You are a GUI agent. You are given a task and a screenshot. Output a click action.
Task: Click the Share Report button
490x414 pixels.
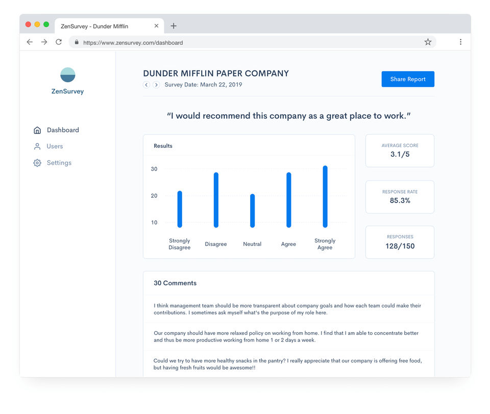(408, 79)
